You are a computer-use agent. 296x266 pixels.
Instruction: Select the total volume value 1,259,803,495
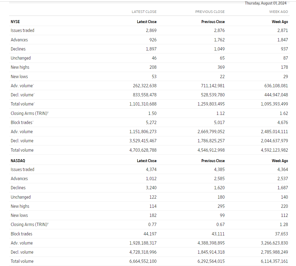pos(211,104)
